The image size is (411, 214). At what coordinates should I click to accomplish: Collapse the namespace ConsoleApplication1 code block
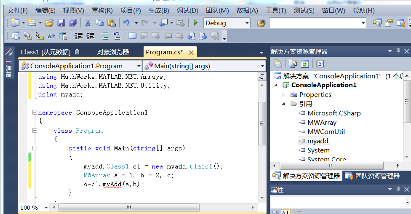(35, 112)
